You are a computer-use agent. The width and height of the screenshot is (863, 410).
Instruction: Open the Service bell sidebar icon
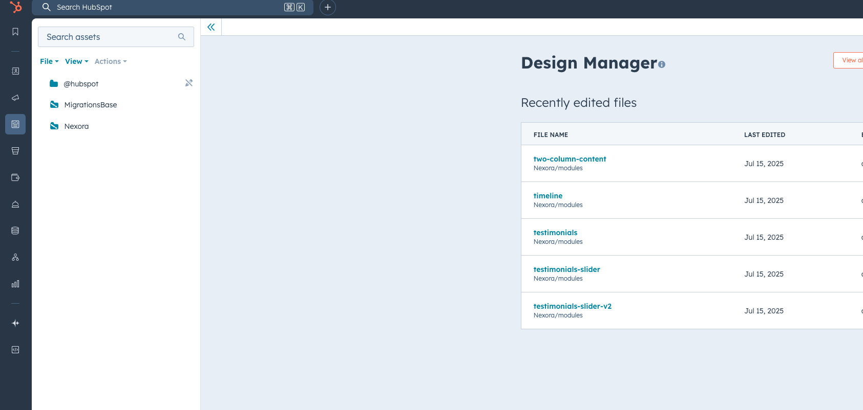click(15, 204)
